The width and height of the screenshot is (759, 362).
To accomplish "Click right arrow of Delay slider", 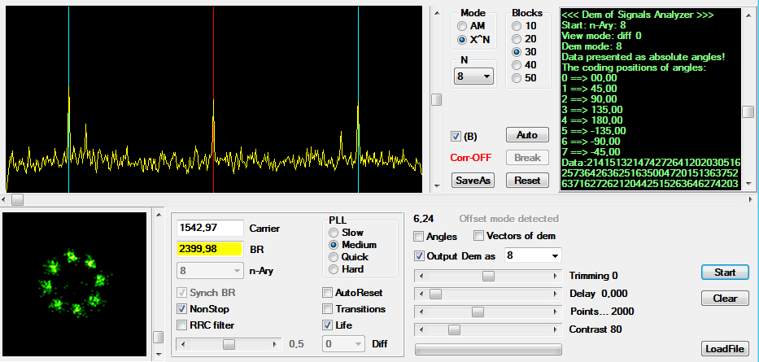I will tap(555, 294).
